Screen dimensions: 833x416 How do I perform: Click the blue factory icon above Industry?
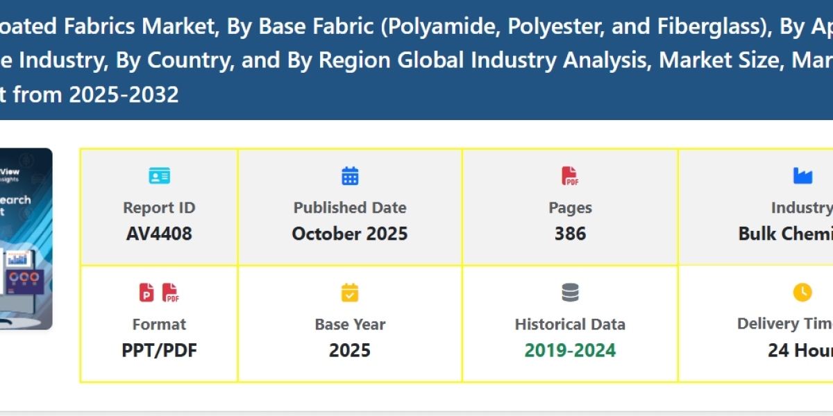(x=802, y=176)
